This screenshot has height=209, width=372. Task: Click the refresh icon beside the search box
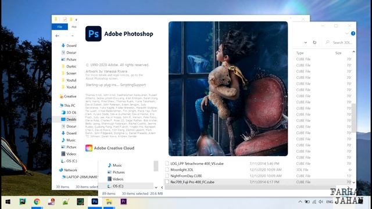click(314, 42)
